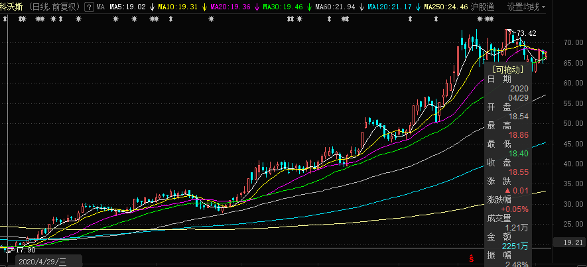Click the white arrow after MA5:19.02
Viewport: 587px width, 267px height.
click(153, 7)
